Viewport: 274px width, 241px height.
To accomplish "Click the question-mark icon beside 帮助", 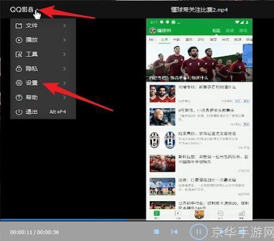I will pyautogui.click(x=19, y=98).
